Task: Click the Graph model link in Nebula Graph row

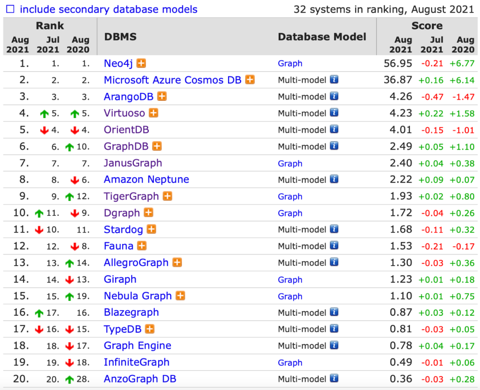Action: click(x=290, y=296)
